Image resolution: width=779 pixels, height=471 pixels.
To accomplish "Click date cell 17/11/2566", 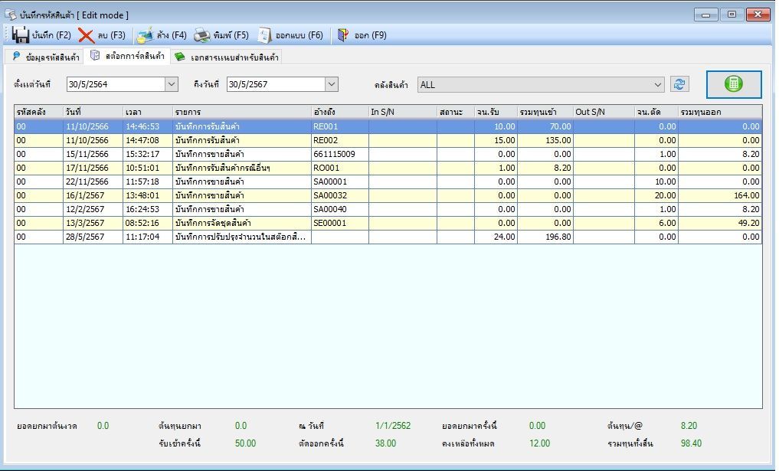I will [x=93, y=168].
